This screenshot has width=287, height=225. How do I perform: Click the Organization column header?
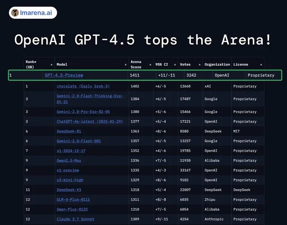(217, 64)
